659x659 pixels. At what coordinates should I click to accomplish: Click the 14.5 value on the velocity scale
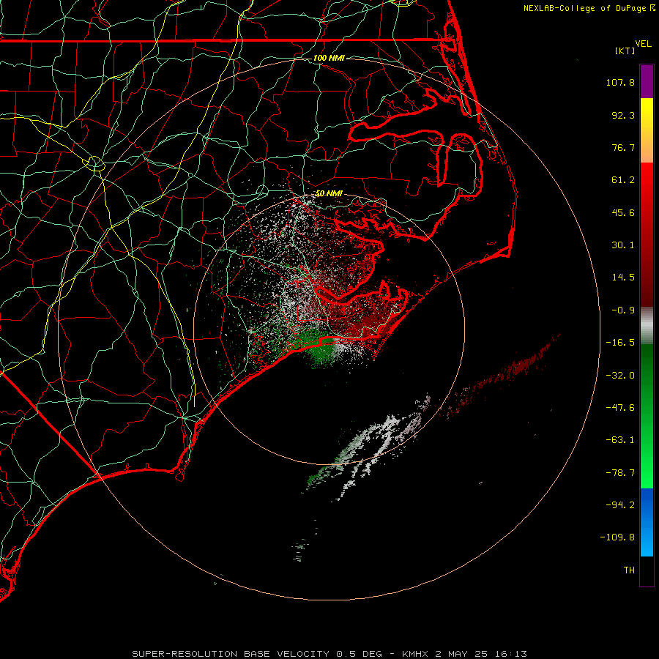[623, 278]
